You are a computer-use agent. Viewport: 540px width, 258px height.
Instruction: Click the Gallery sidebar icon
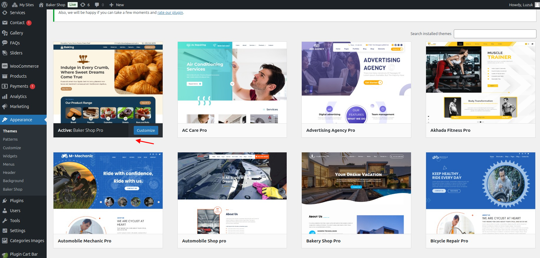click(x=5, y=33)
